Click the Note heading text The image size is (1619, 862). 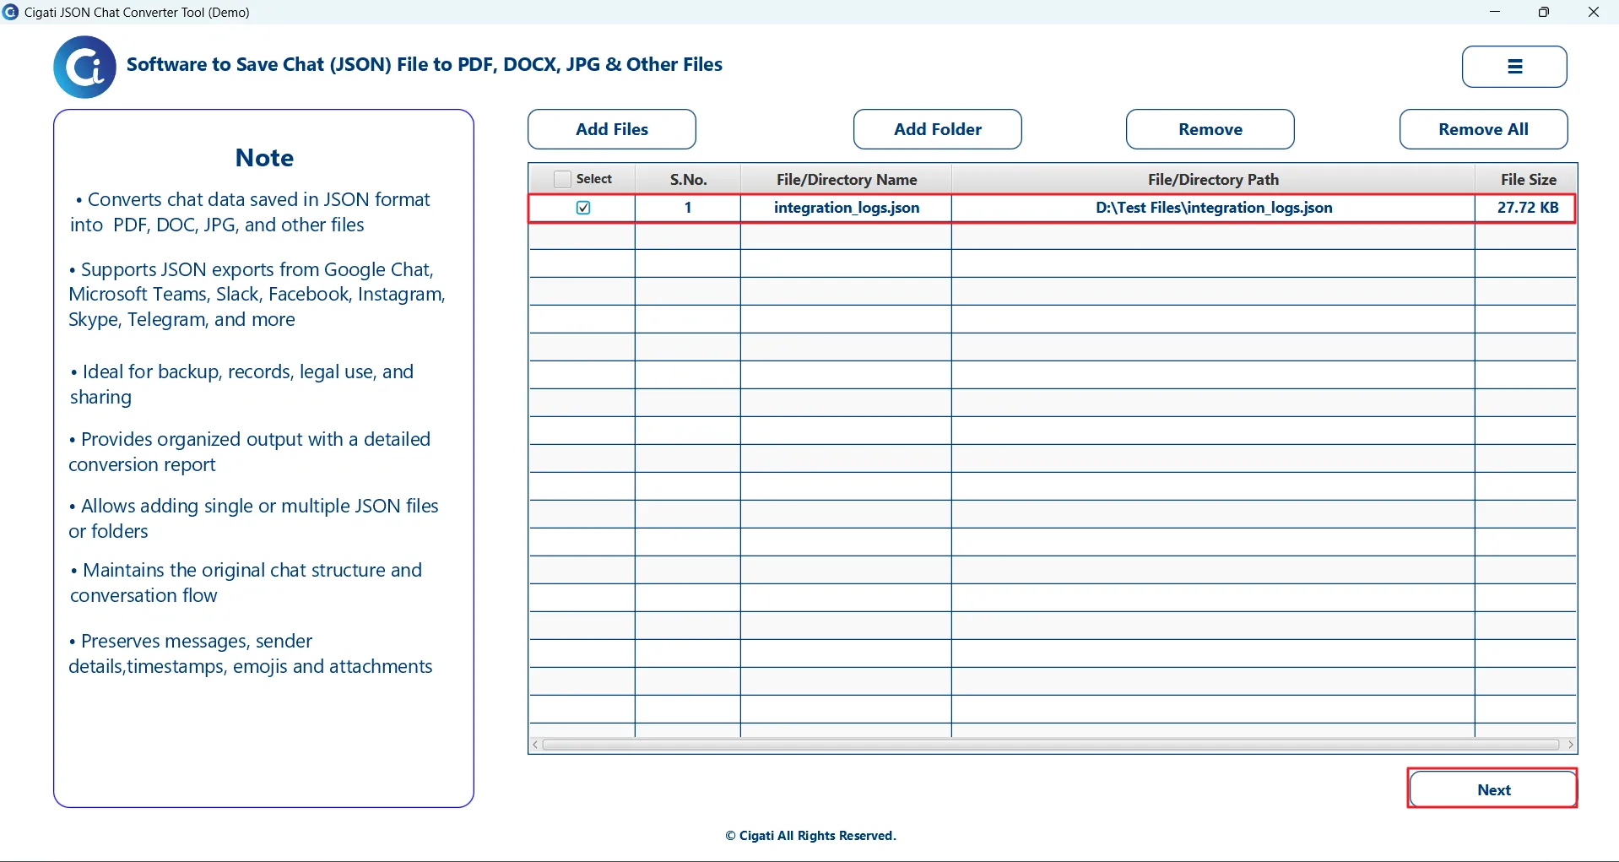pos(264,158)
